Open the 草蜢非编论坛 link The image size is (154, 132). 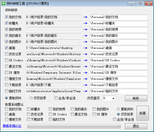12,126
